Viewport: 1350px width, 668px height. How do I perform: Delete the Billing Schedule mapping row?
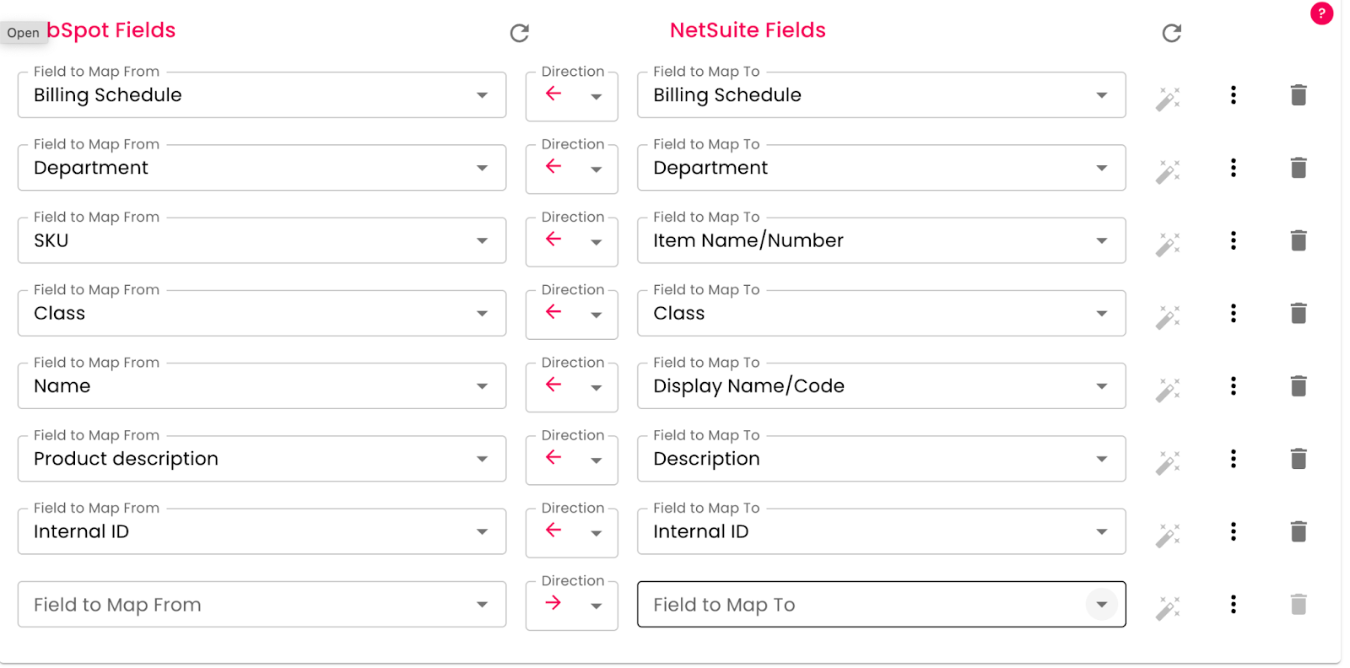coord(1299,95)
